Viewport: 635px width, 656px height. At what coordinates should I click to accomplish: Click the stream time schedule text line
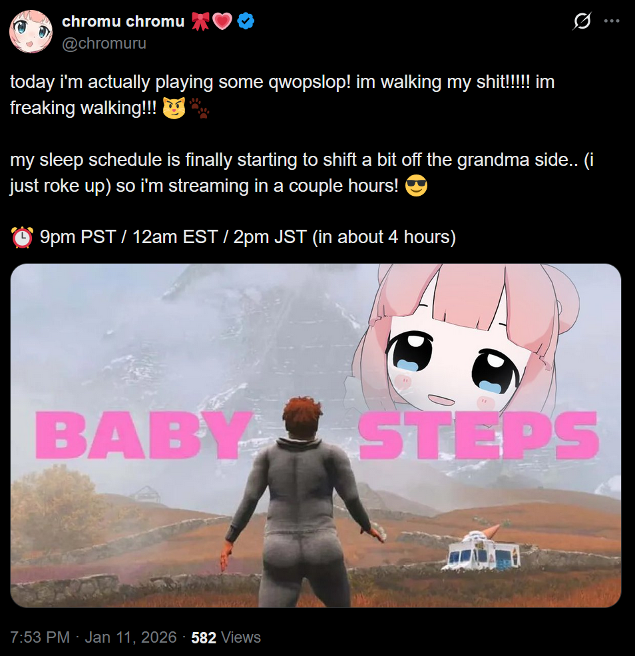pos(233,237)
